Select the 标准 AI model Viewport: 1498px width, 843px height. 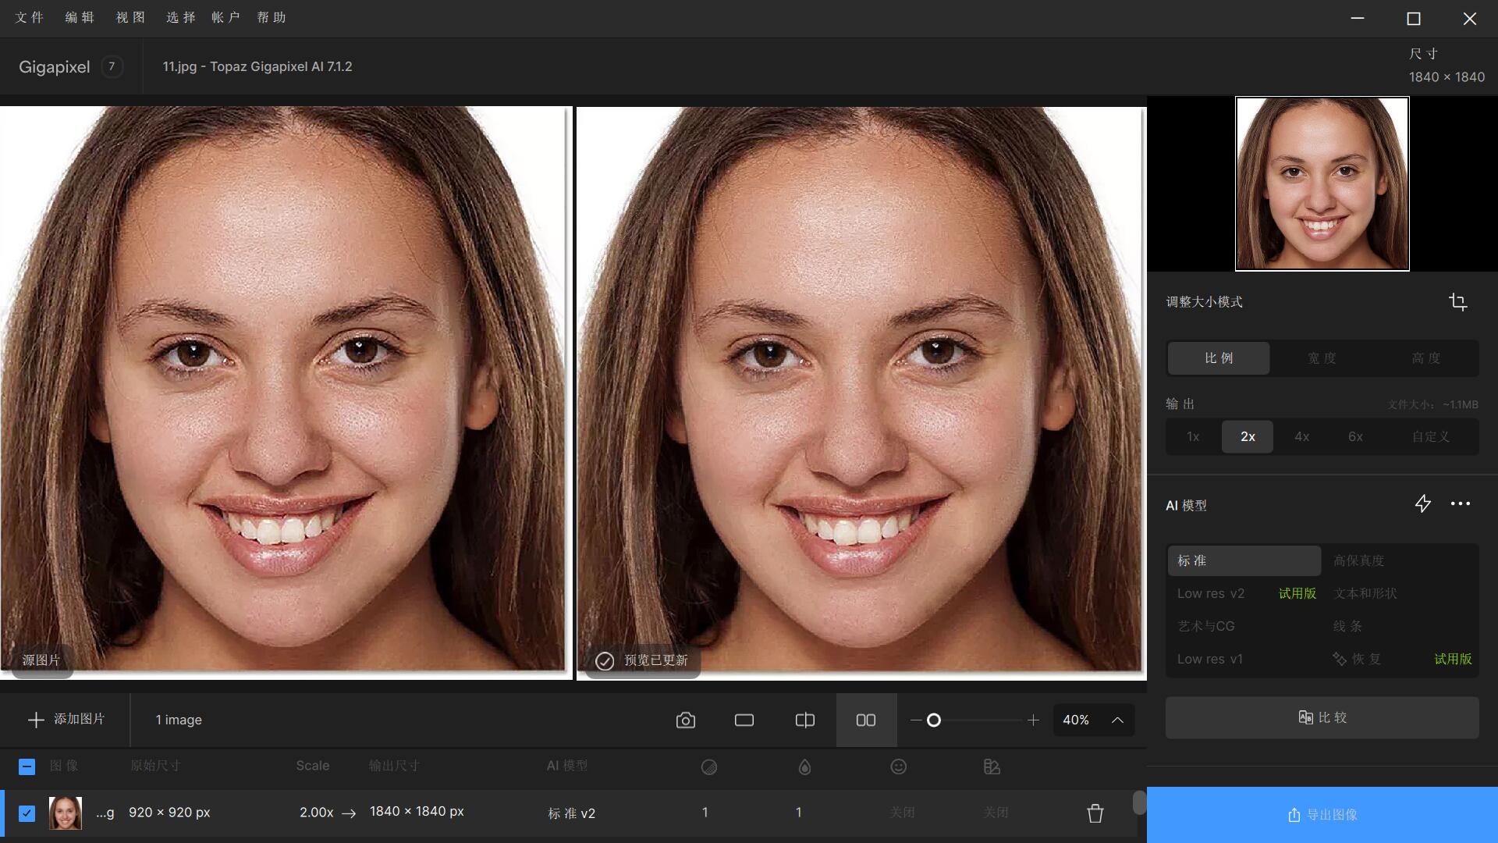coord(1244,560)
